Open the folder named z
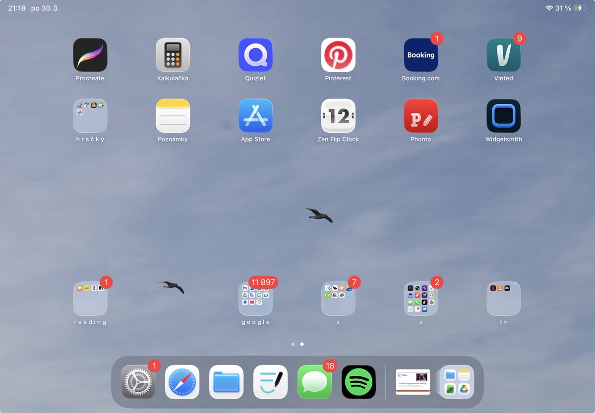The width and height of the screenshot is (595, 413). pyautogui.click(x=421, y=299)
